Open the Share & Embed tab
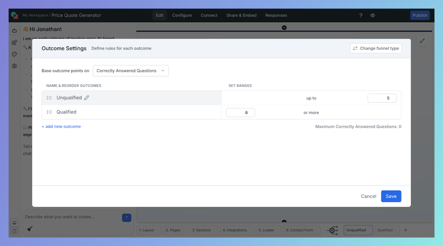 (241, 15)
